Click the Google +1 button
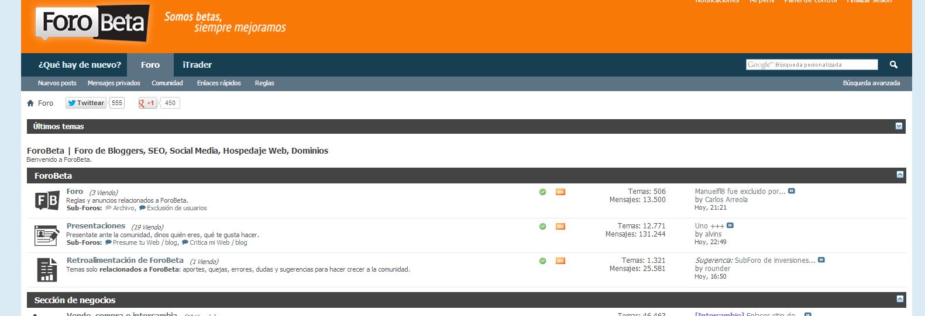 coord(147,103)
